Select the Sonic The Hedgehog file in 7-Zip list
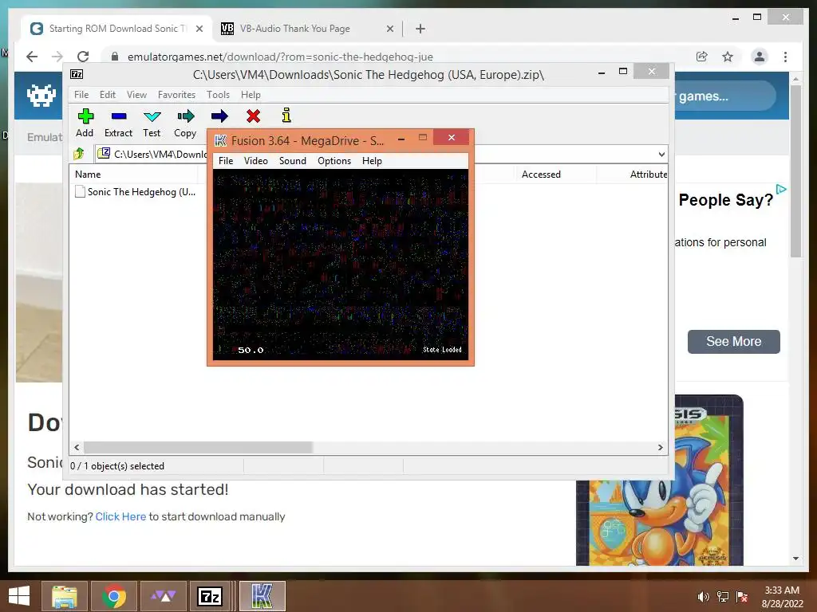 (x=136, y=192)
